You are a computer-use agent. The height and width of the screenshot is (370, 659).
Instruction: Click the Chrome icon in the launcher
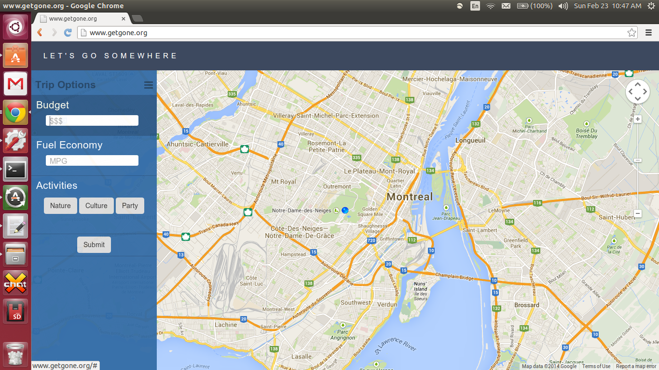(15, 113)
